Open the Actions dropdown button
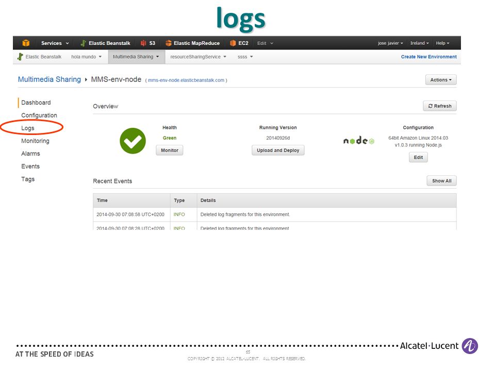 click(441, 80)
